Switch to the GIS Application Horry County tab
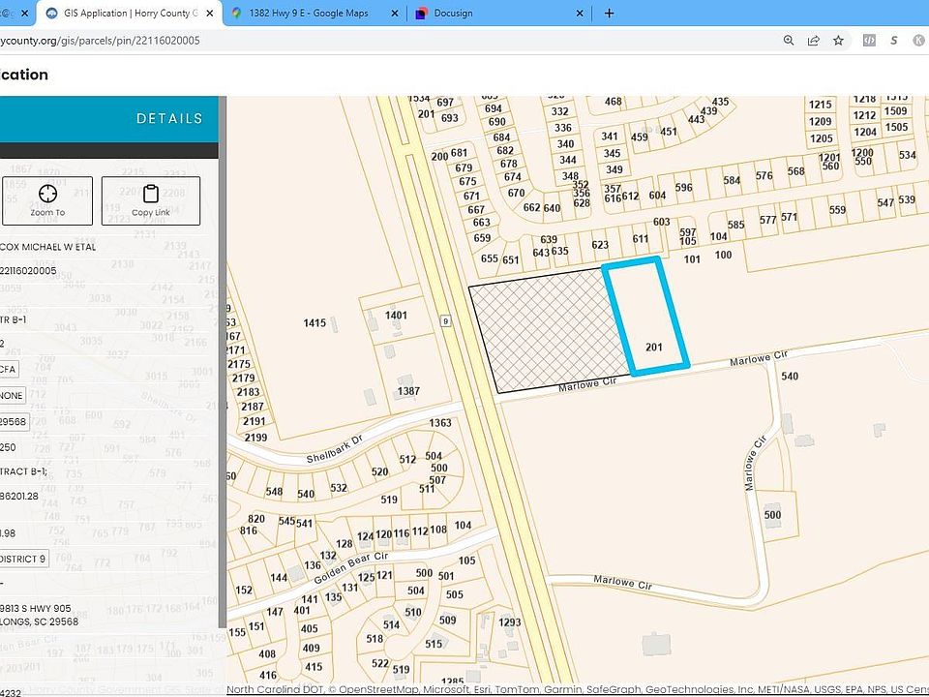 click(129, 13)
